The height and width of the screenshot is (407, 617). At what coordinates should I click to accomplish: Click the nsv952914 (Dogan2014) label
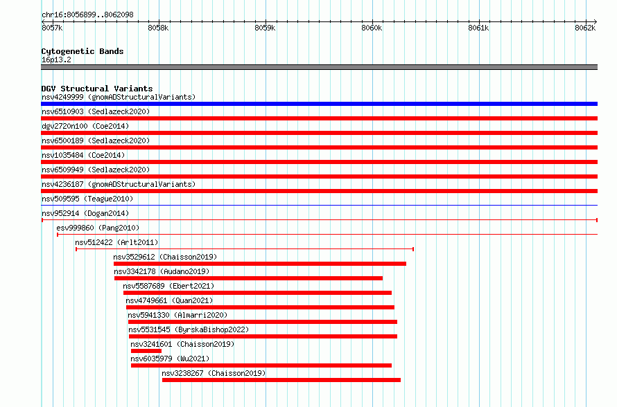[85, 213]
